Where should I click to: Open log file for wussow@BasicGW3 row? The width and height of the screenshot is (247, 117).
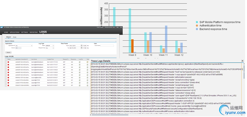click(80, 78)
